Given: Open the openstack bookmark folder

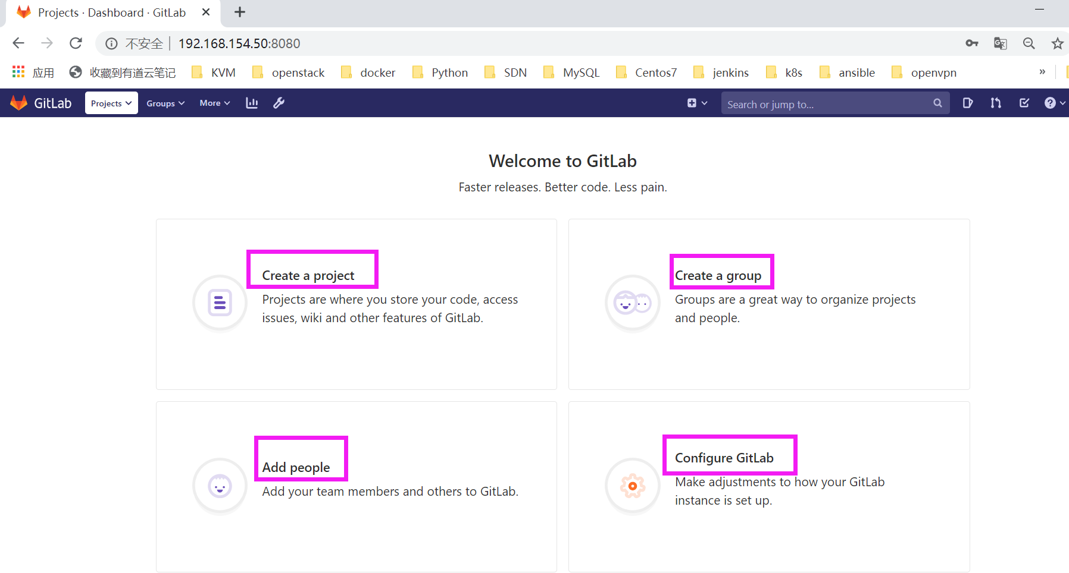Looking at the screenshot, I should (x=288, y=73).
